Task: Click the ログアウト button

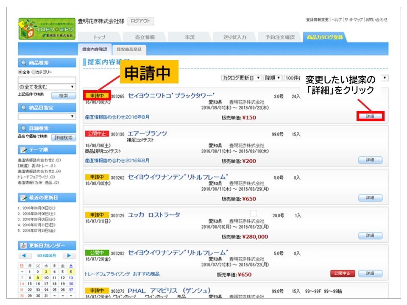Action: (140, 21)
